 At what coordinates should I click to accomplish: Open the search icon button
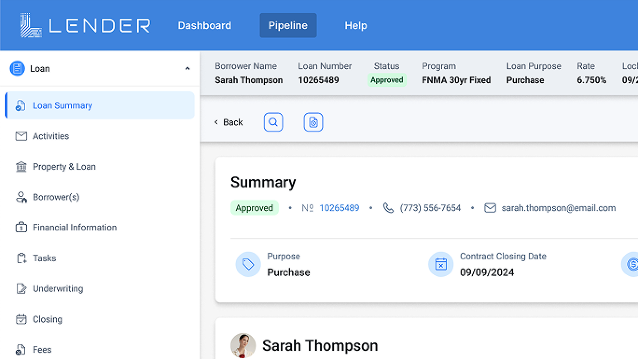(x=273, y=122)
